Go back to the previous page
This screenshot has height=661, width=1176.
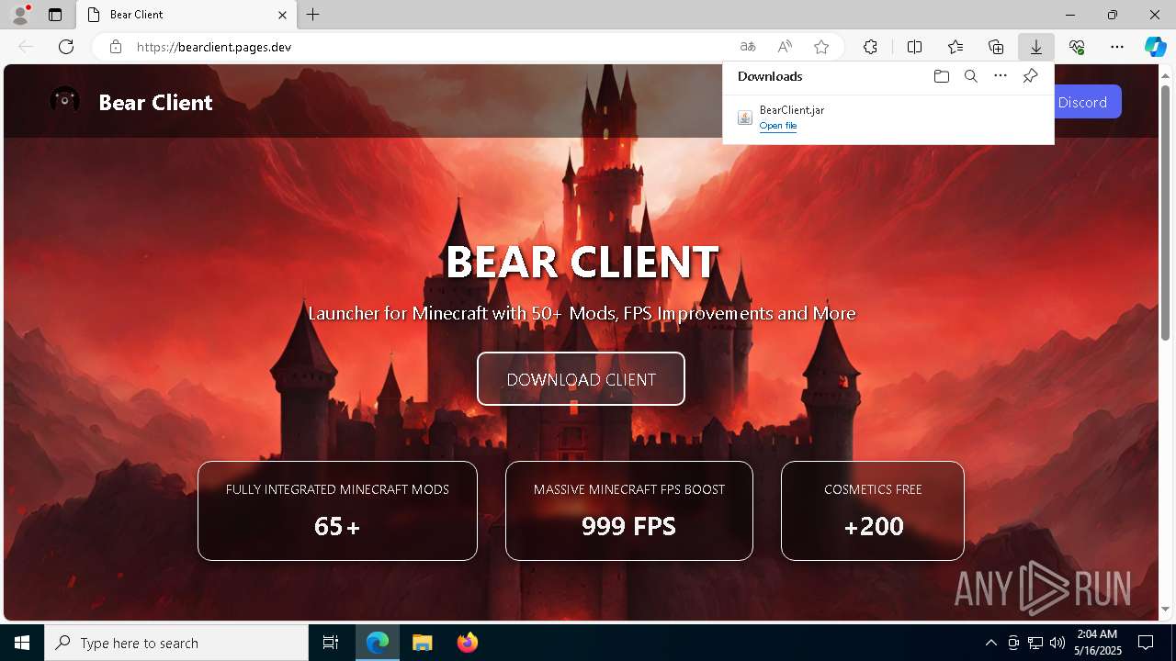click(x=26, y=47)
